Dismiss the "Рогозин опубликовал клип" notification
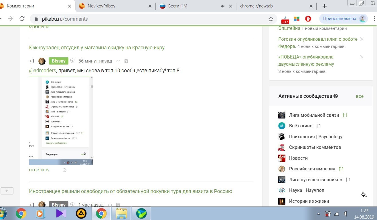 362,39
